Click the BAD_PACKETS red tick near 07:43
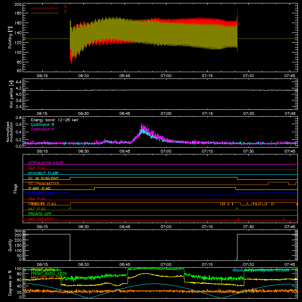 pos(284,219)
